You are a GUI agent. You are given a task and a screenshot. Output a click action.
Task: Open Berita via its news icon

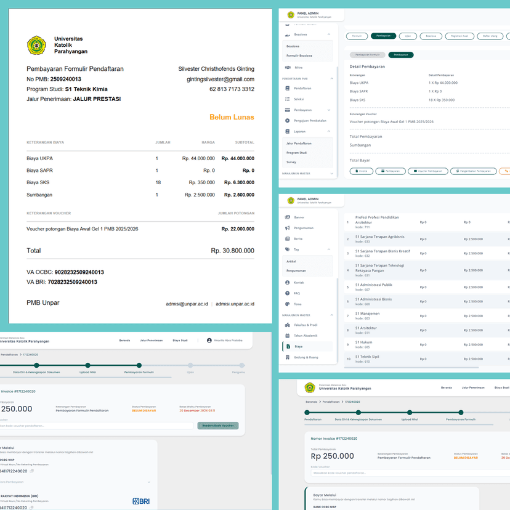coord(287,239)
